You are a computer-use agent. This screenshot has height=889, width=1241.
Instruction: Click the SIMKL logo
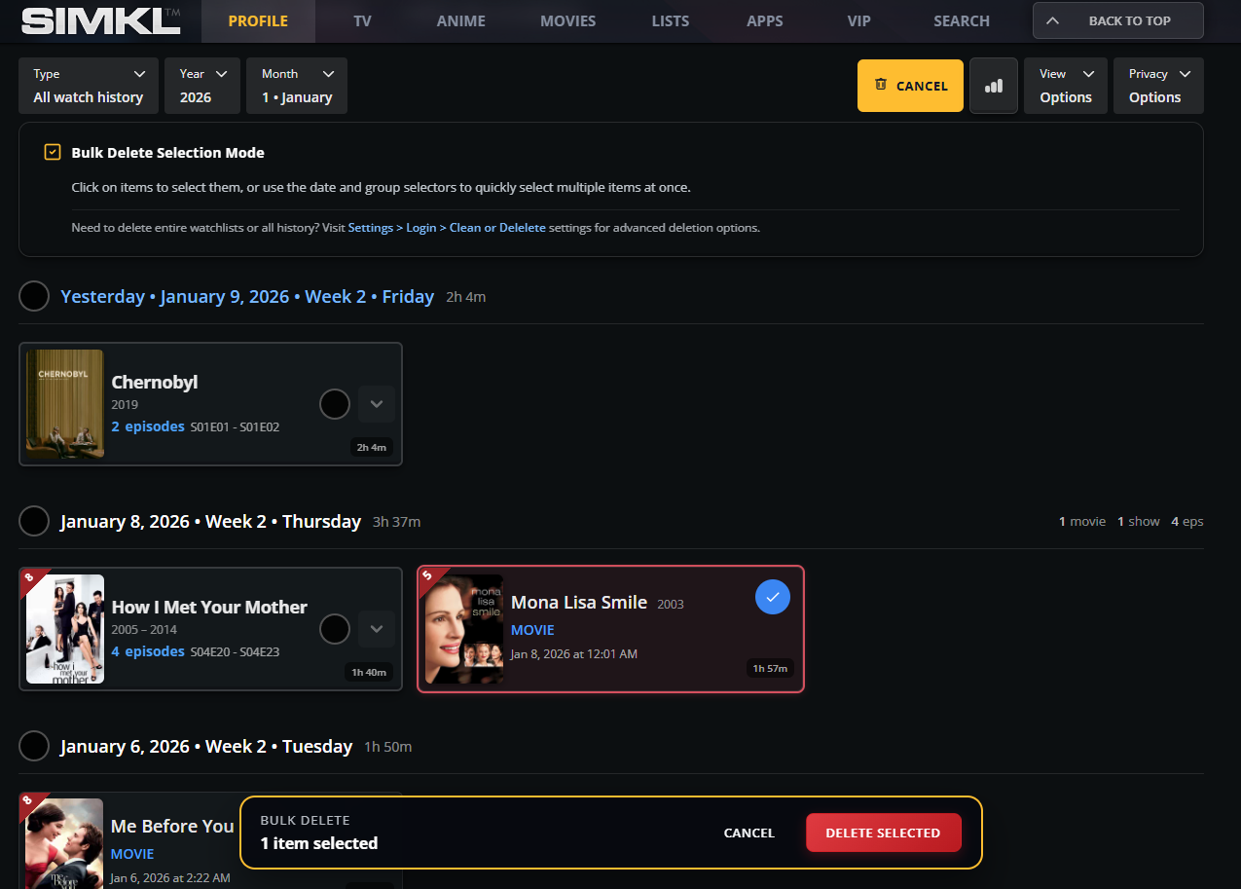(100, 20)
